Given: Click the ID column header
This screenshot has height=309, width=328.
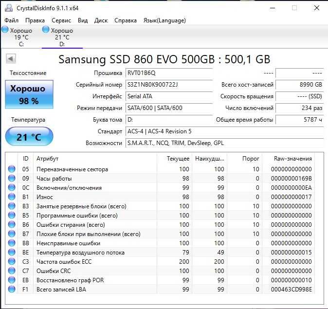Looking at the screenshot, I should click(25, 159).
